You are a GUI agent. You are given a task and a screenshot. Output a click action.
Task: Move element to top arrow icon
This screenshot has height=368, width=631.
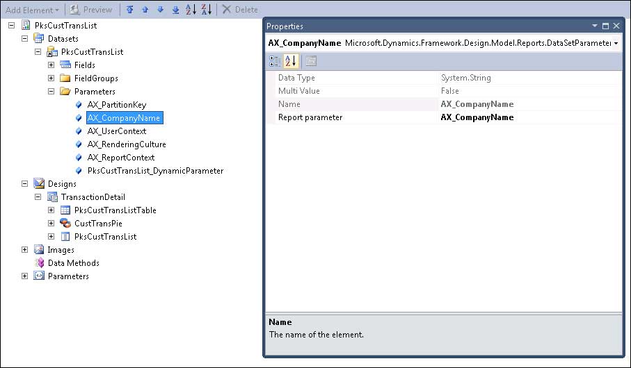pyautogui.click(x=129, y=10)
